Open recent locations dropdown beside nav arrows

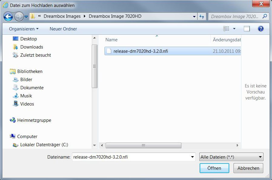click(x=26, y=17)
